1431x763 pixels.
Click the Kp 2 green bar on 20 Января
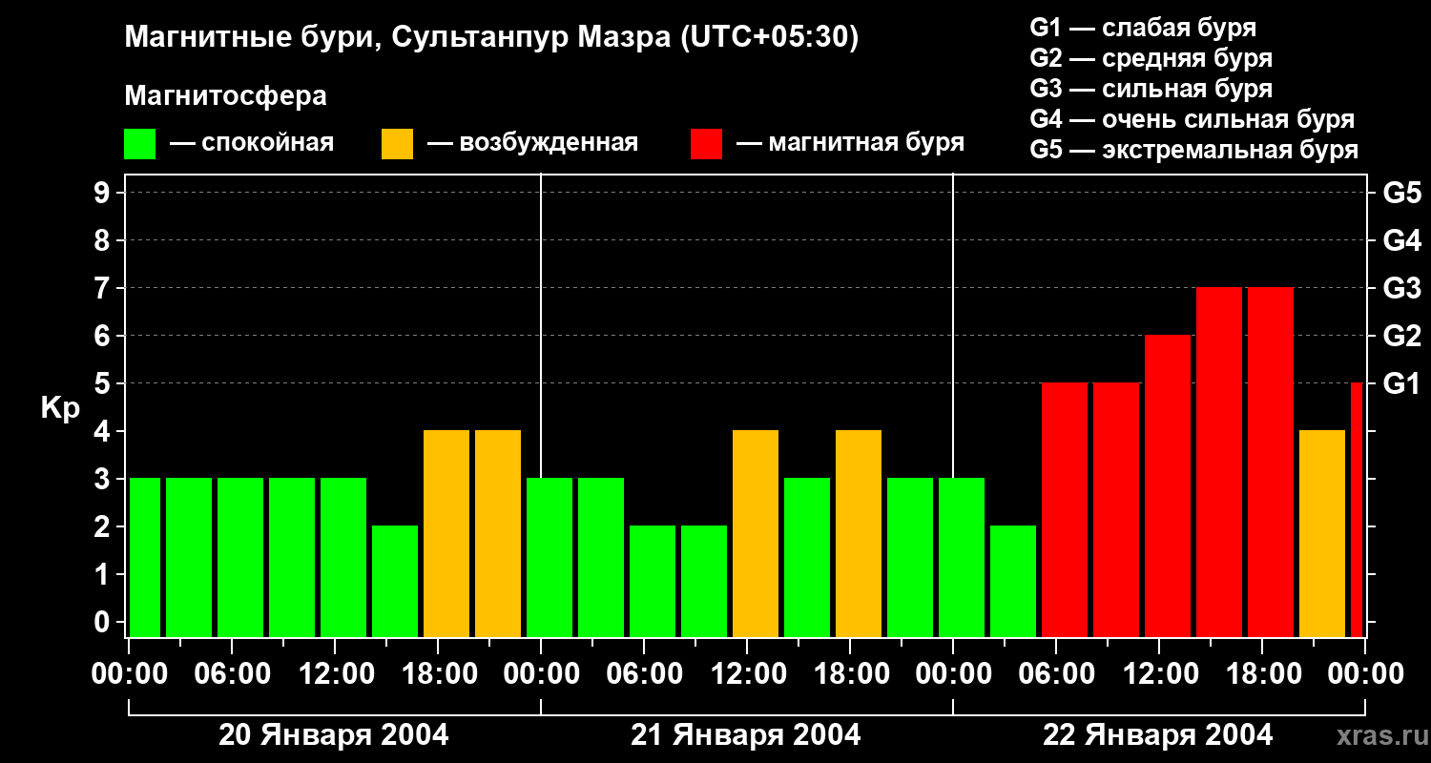coord(395,582)
